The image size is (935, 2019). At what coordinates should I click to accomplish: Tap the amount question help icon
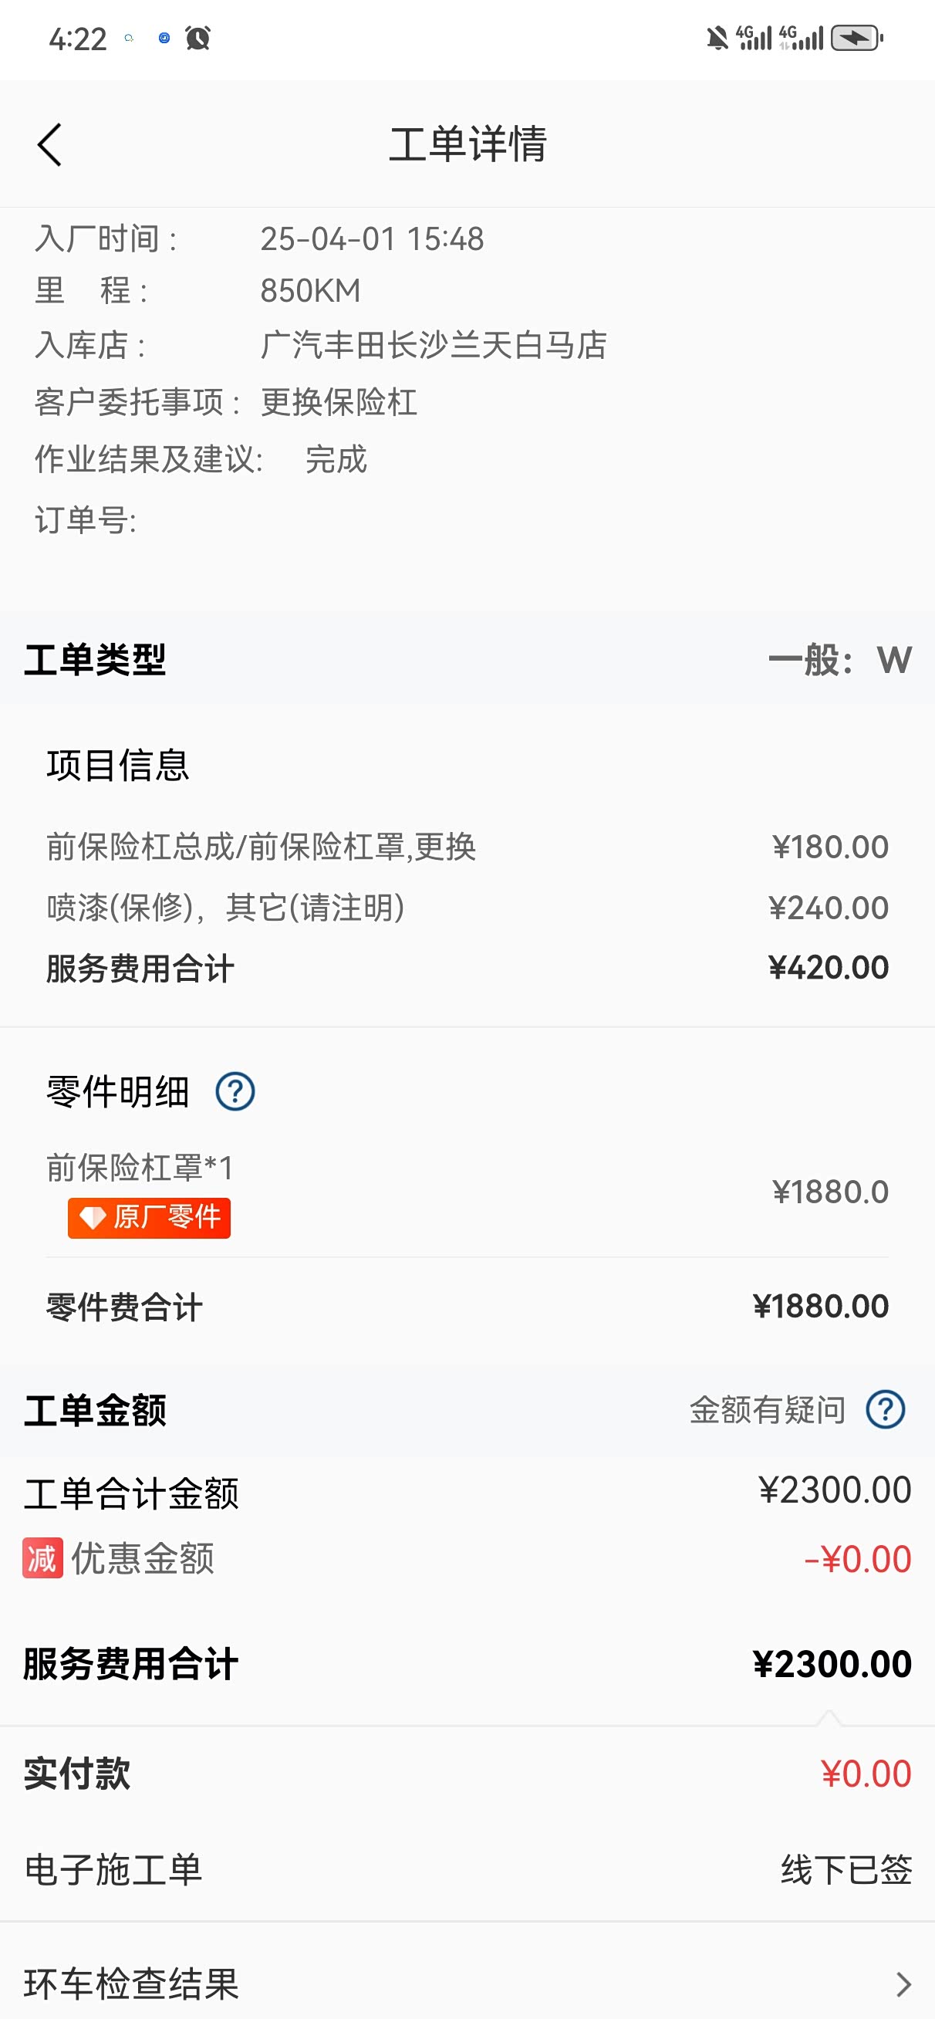(886, 1409)
